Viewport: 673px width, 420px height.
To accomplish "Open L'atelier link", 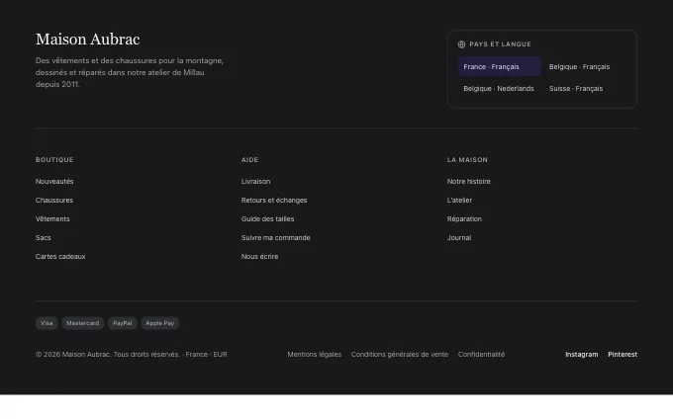I will click(x=459, y=201).
